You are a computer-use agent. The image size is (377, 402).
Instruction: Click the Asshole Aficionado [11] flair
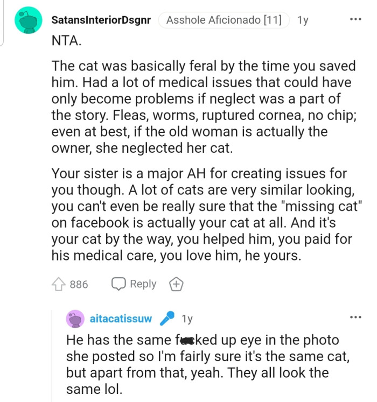pyautogui.click(x=224, y=20)
